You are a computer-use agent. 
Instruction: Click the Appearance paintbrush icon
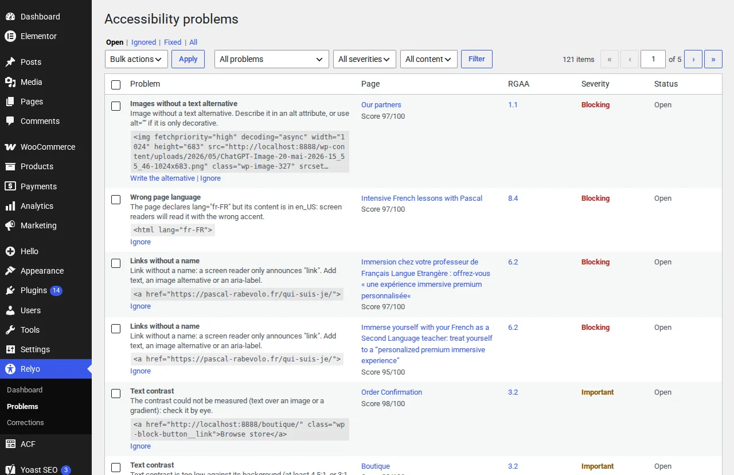(10, 271)
